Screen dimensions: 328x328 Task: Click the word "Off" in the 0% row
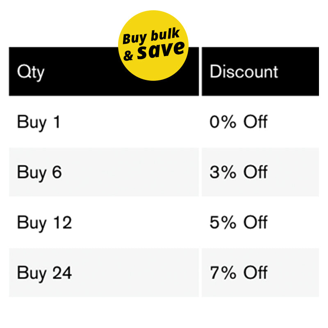[255, 122]
